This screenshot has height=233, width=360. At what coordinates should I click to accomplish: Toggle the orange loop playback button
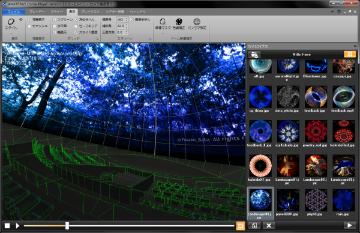point(241,226)
